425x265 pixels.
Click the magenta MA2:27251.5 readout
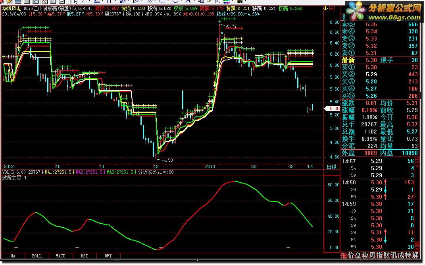click(89, 172)
